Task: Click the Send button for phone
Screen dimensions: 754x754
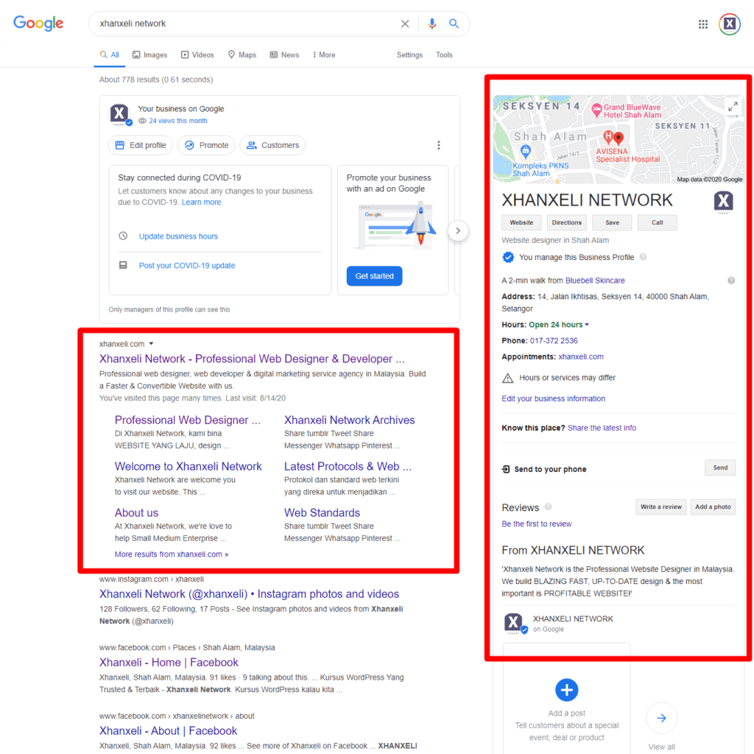Action: 720,468
